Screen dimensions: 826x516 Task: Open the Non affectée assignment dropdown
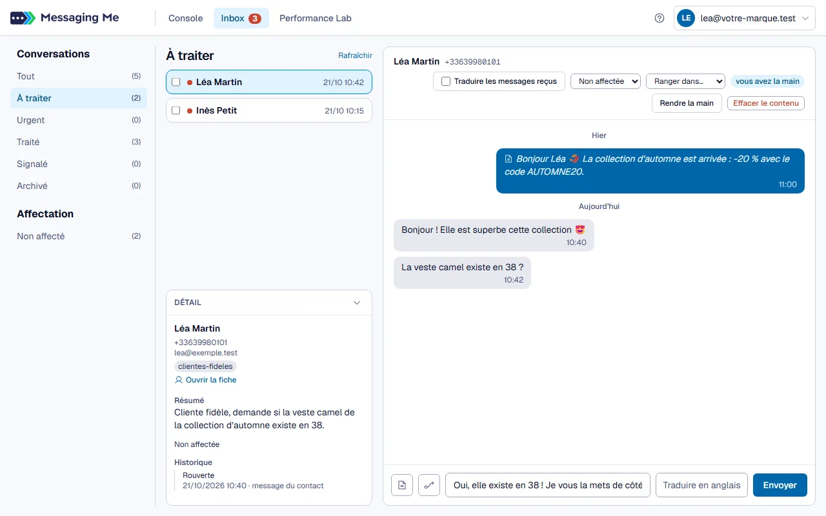[605, 81]
